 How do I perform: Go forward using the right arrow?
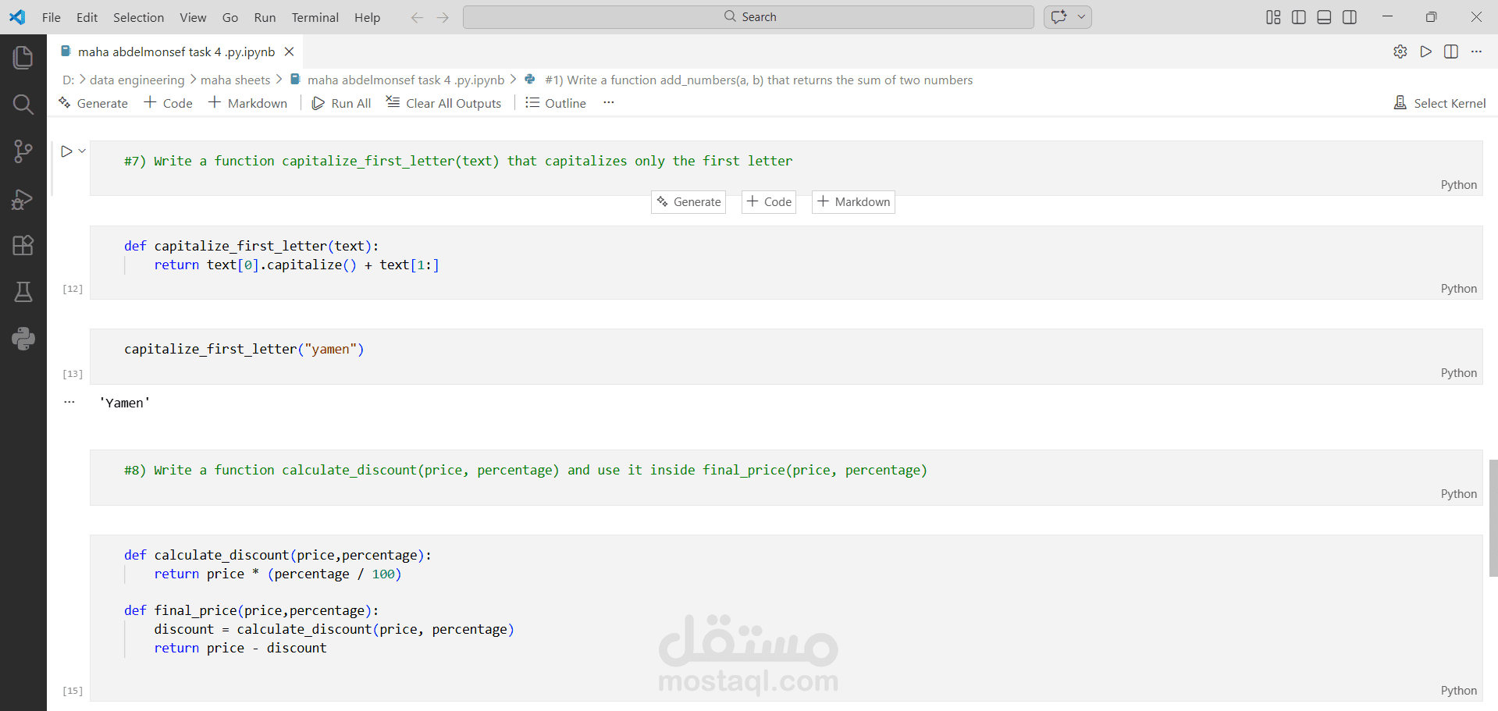[x=443, y=17]
